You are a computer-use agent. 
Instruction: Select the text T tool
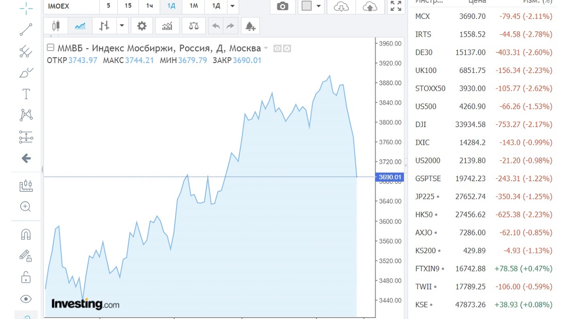click(26, 94)
